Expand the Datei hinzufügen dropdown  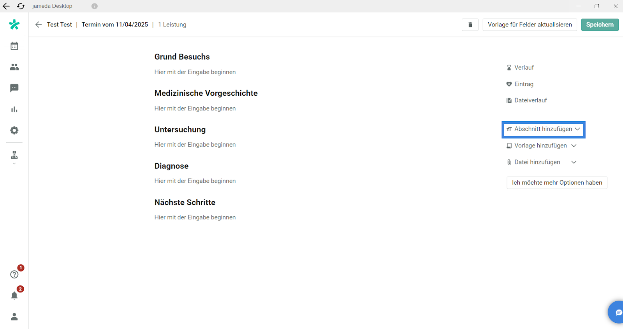click(541, 162)
